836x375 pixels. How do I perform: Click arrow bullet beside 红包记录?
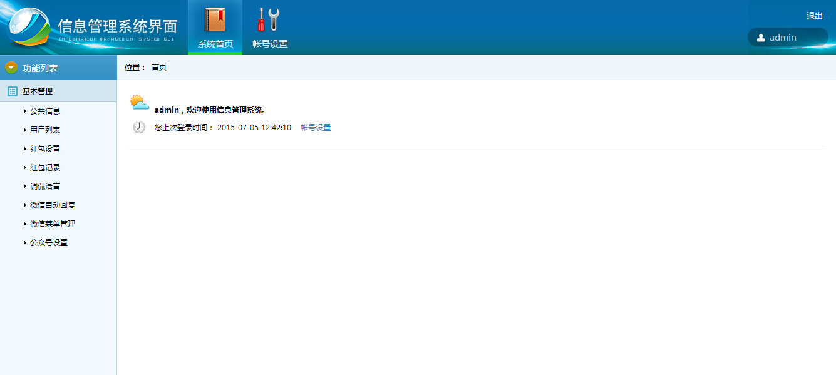tap(25, 168)
